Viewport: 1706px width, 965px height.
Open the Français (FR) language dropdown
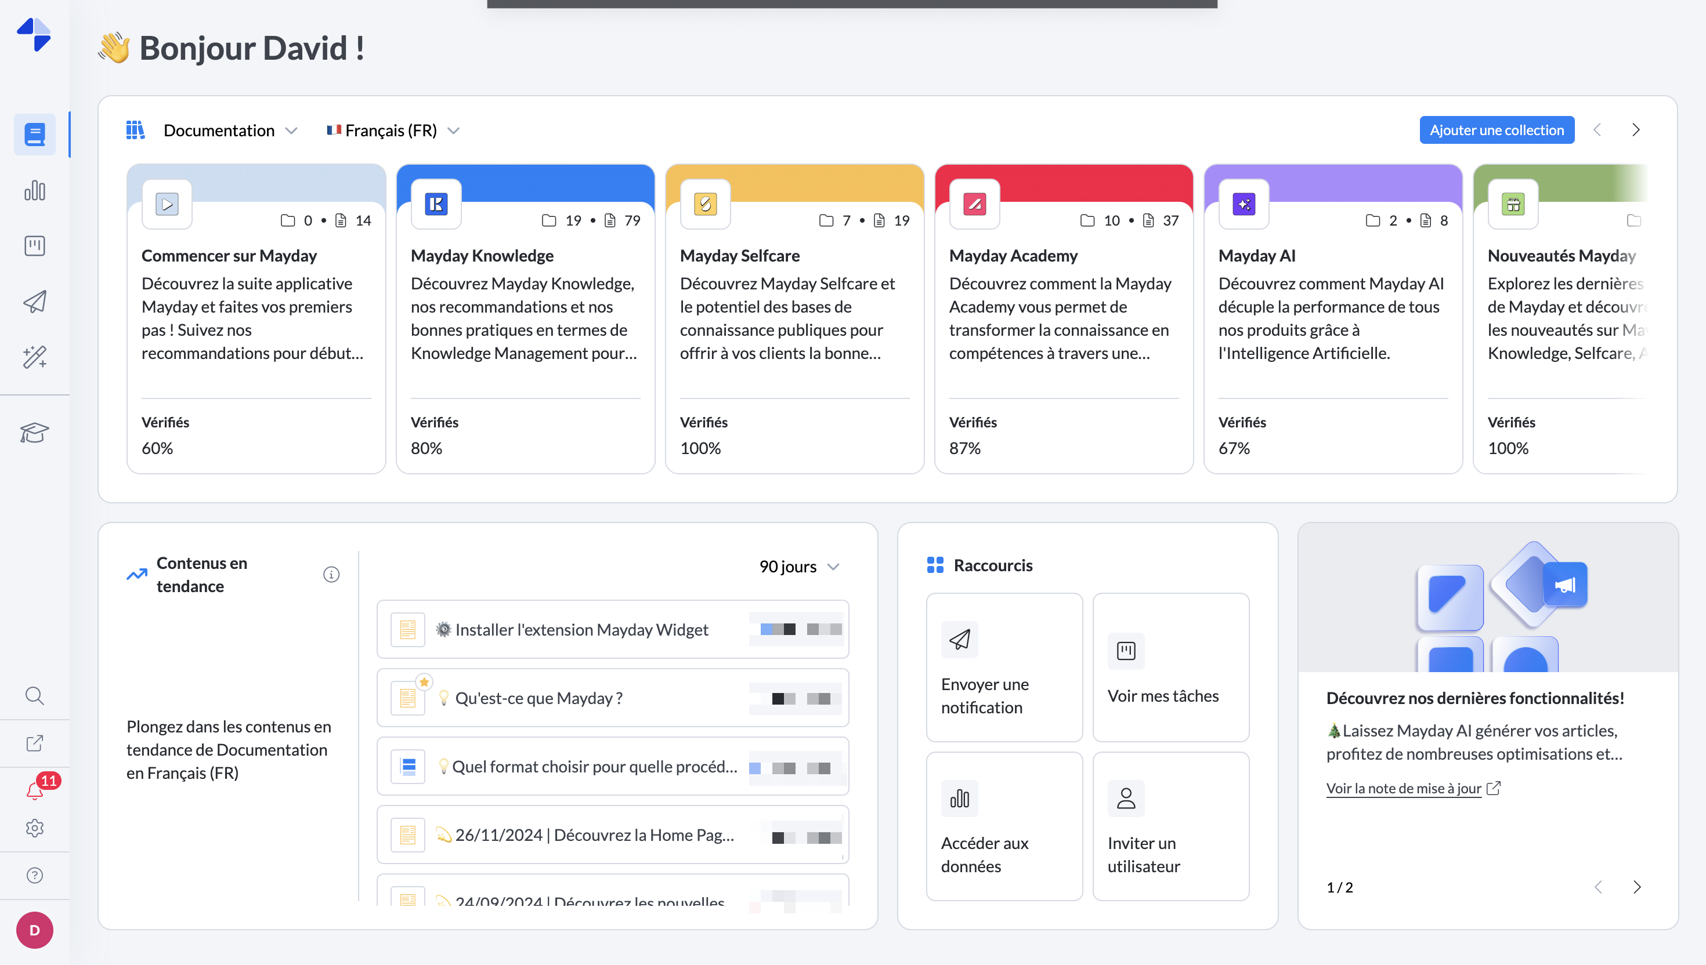(x=392, y=130)
